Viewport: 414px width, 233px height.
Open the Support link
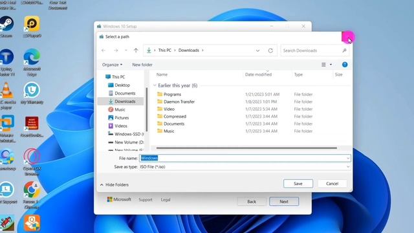pos(146,200)
